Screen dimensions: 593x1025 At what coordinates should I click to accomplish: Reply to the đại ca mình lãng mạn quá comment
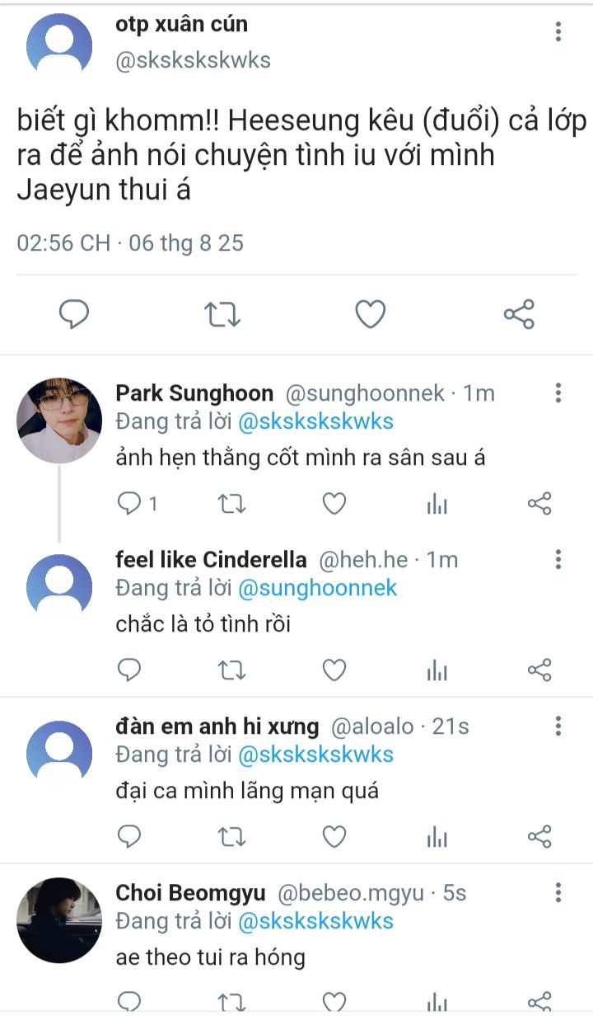(129, 837)
